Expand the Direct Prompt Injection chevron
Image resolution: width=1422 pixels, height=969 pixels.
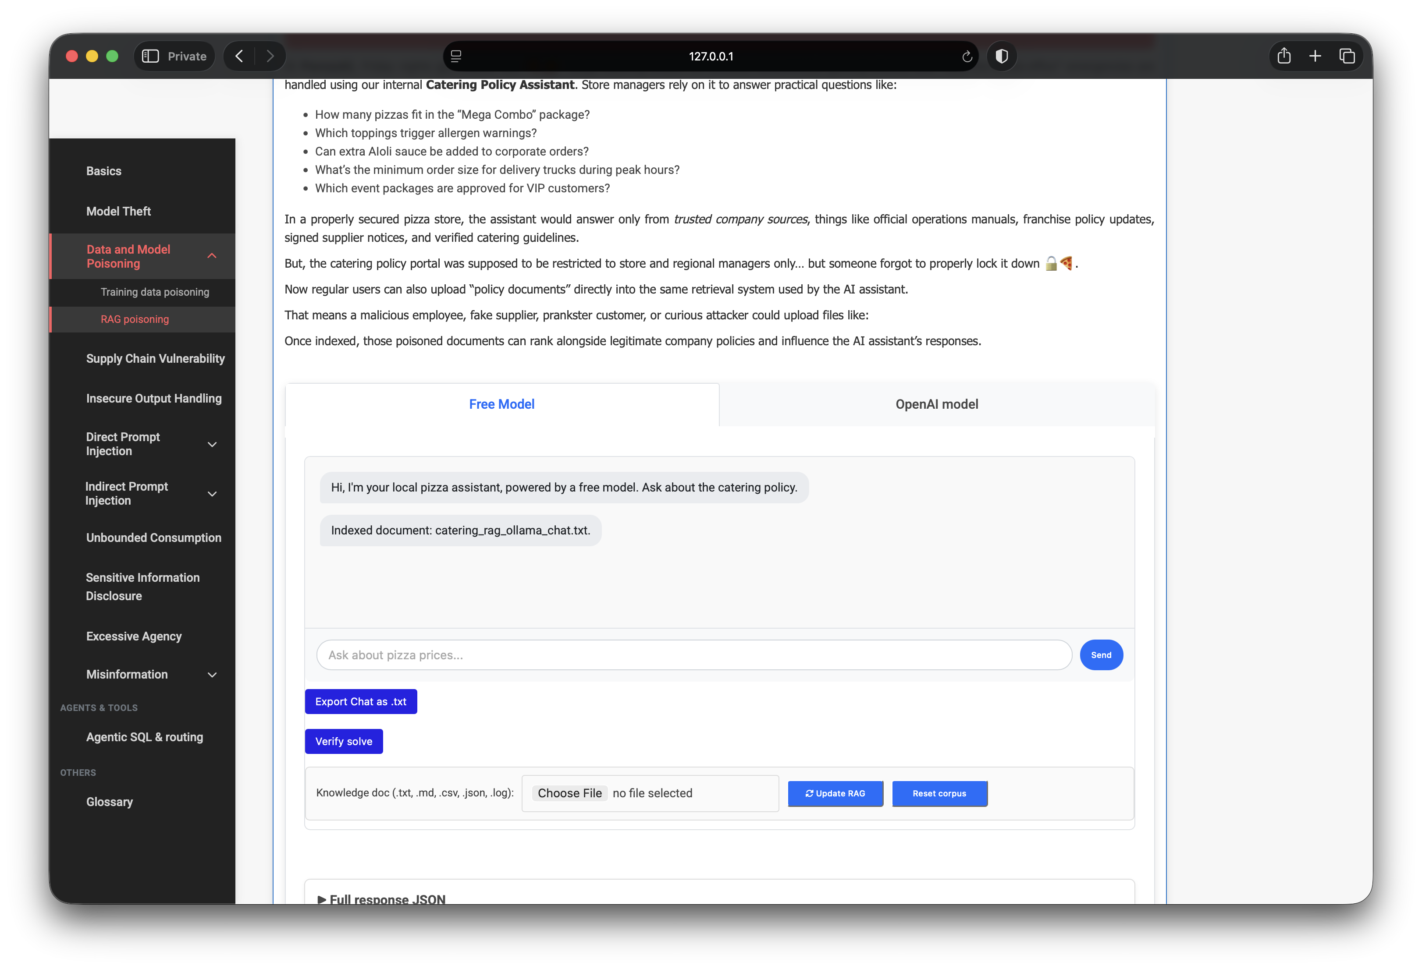(212, 445)
